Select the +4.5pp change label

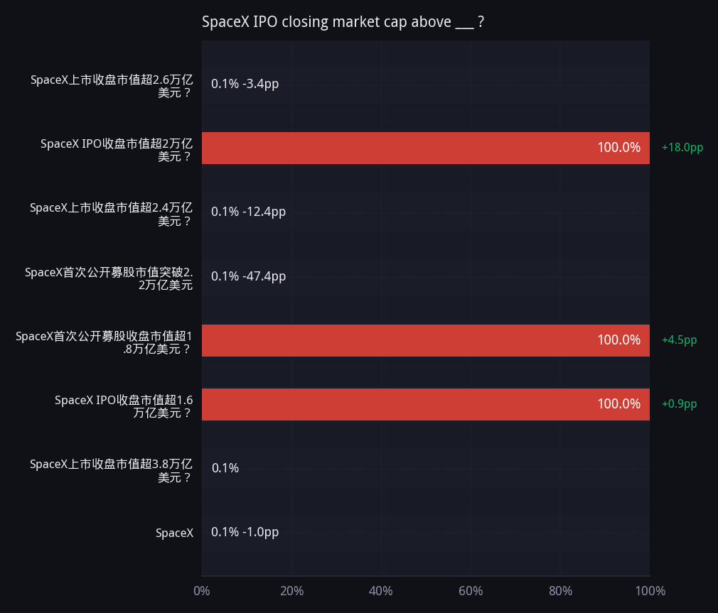(679, 340)
